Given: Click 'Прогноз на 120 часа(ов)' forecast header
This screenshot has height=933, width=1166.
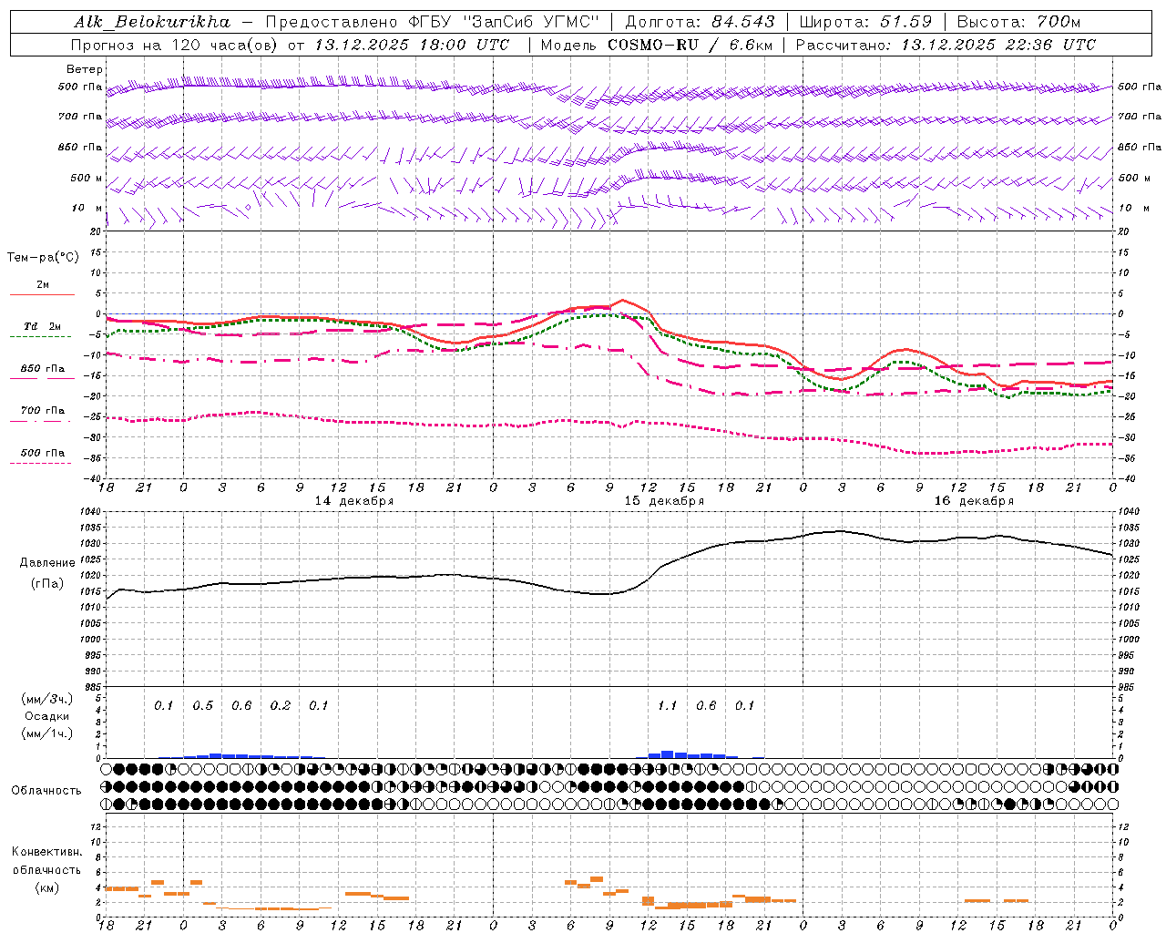Looking at the screenshot, I should coord(176,45).
